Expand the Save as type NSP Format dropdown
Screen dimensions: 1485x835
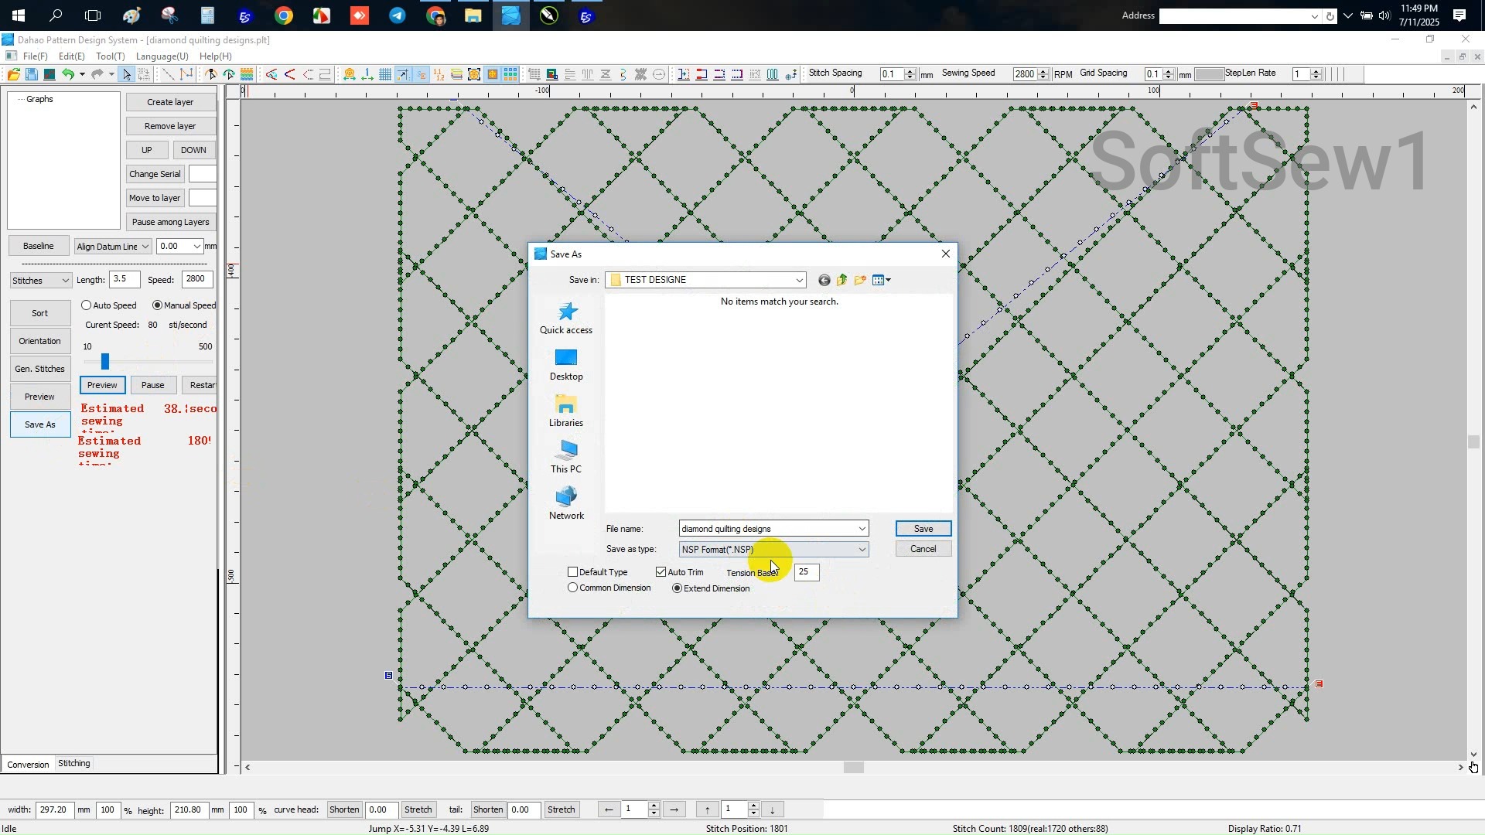[x=862, y=550]
